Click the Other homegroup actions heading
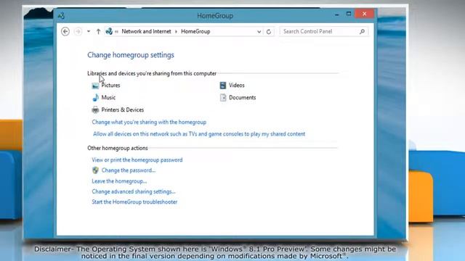 click(118, 148)
